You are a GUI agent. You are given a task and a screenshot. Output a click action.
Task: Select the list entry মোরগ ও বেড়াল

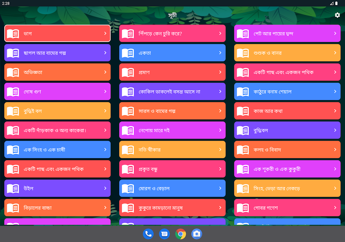[172, 188]
